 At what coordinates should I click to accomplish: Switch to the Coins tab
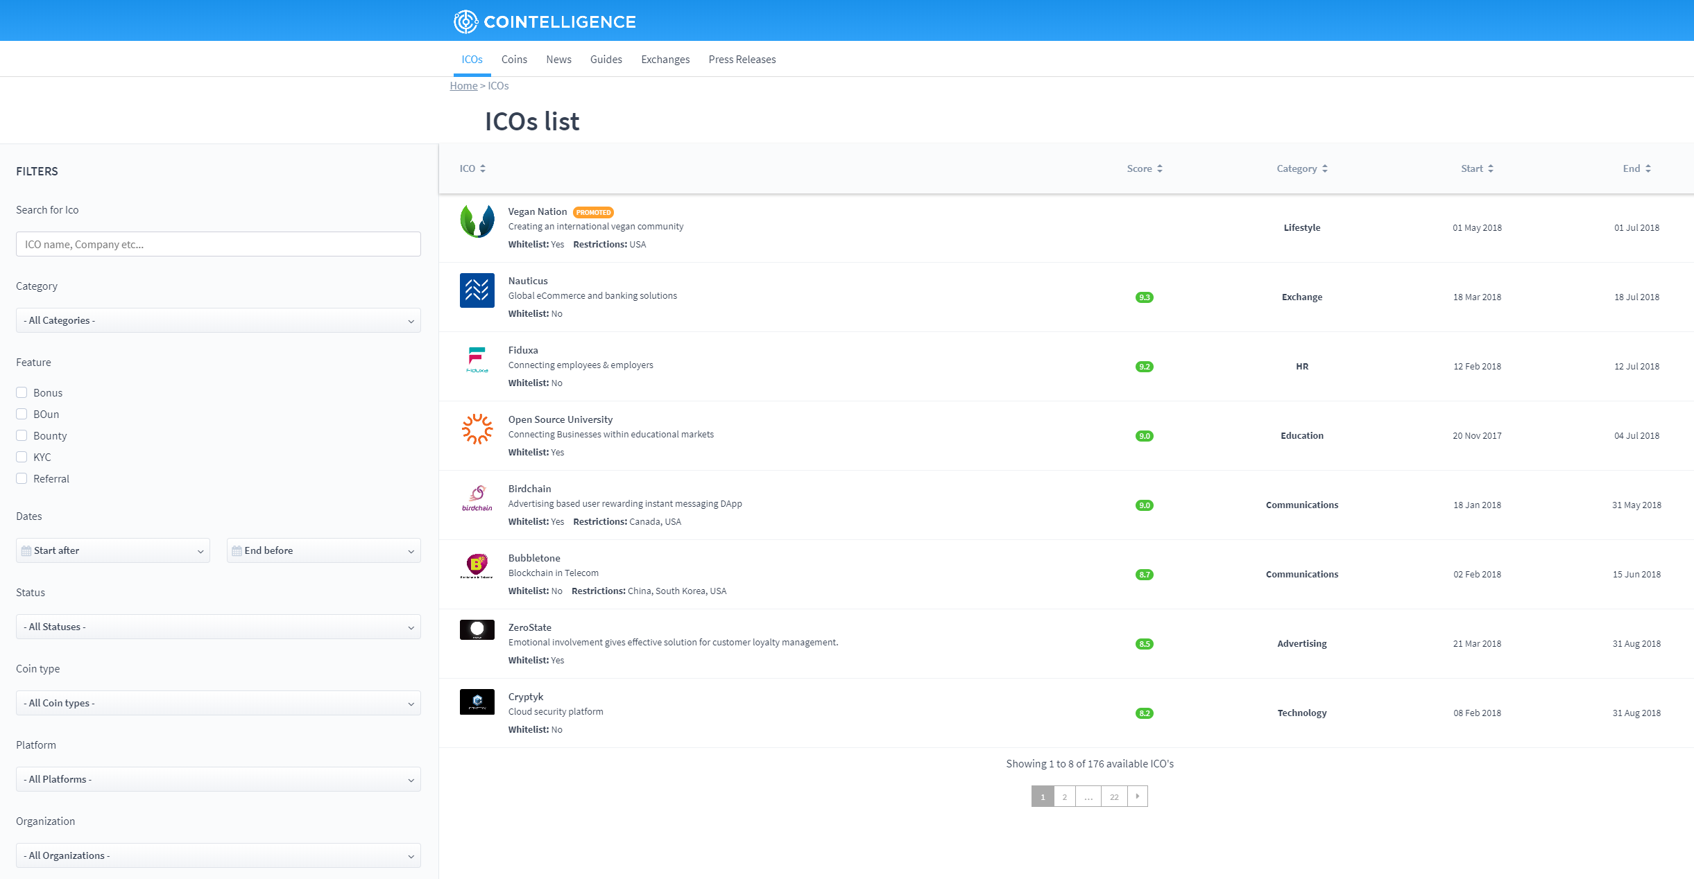click(514, 60)
